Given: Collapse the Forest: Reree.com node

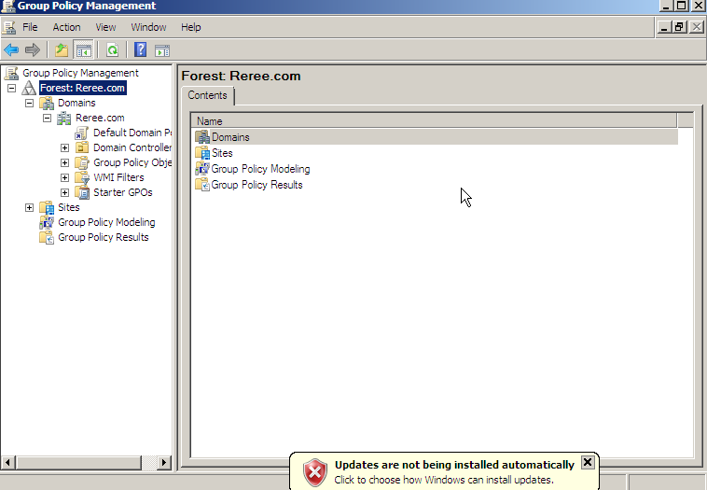Looking at the screenshot, I should 12,88.
